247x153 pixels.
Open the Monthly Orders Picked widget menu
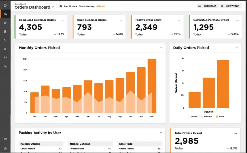pos(161,48)
